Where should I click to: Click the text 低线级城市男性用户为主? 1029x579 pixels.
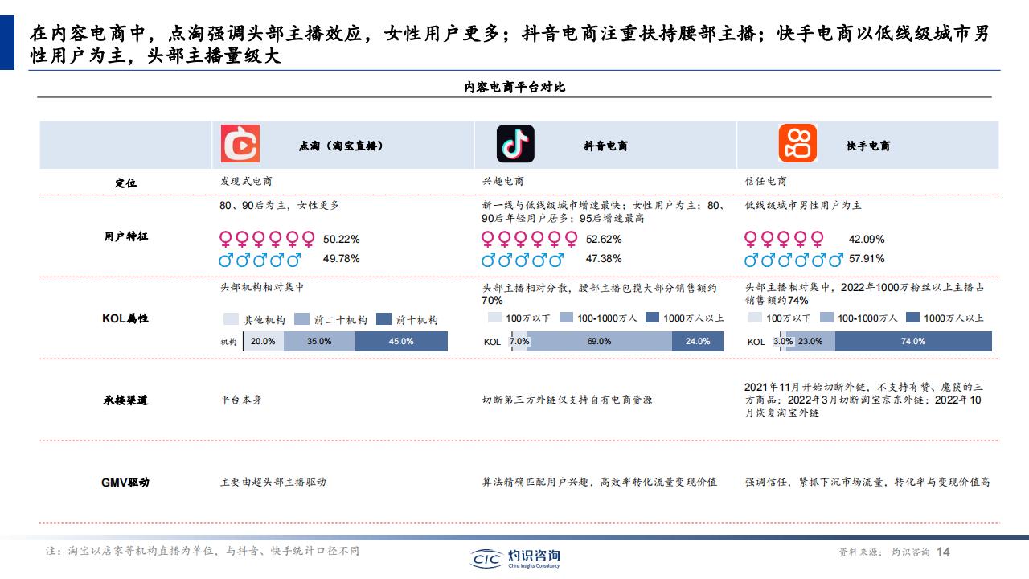(803, 206)
